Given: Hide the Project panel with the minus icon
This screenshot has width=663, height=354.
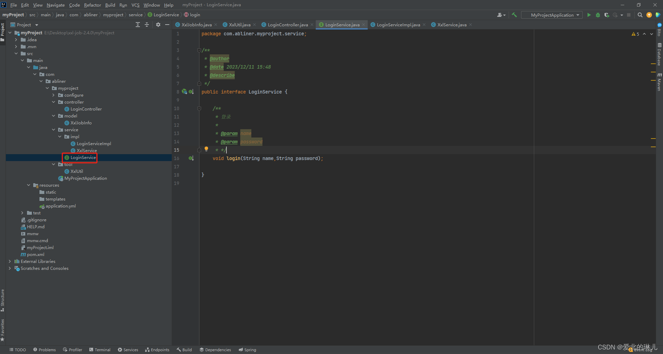Looking at the screenshot, I should pyautogui.click(x=167, y=25).
